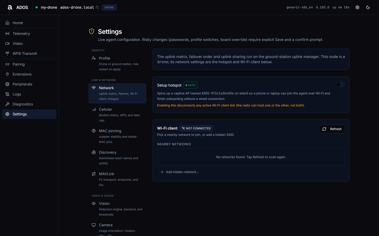
Task: Open the Camera settings section
Action: [117, 228]
